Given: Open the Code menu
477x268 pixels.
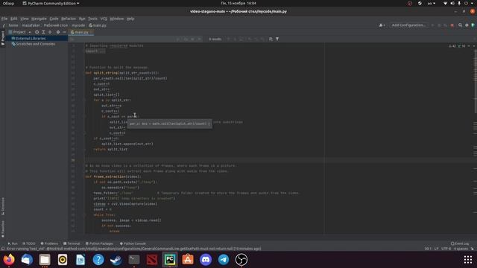Looking at the screenshot, I should [x=54, y=19].
